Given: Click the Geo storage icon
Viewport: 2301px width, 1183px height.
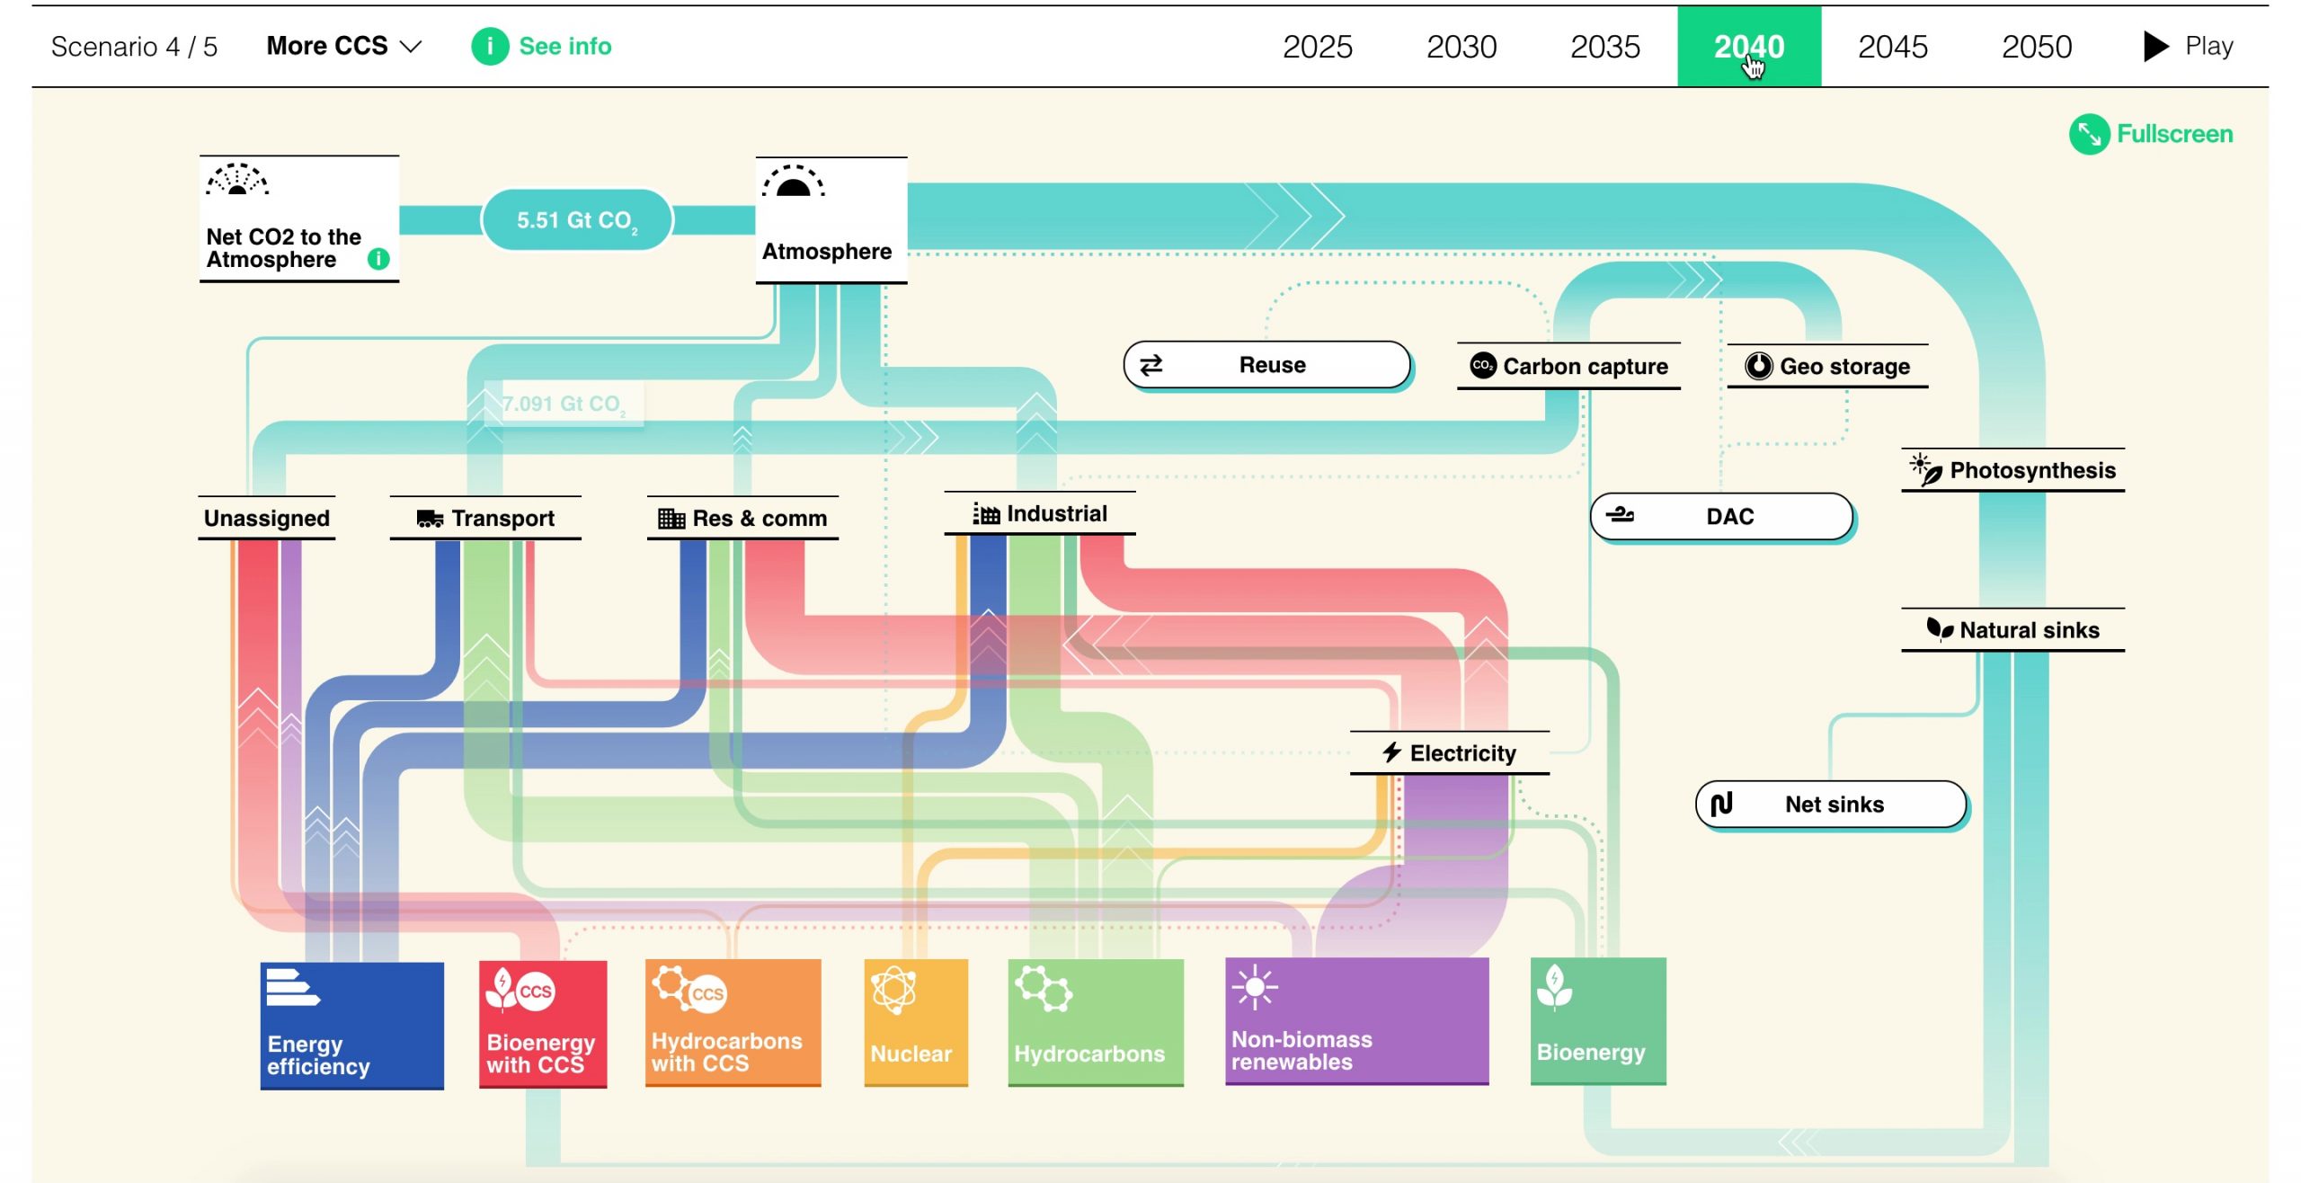Looking at the screenshot, I should (1758, 366).
